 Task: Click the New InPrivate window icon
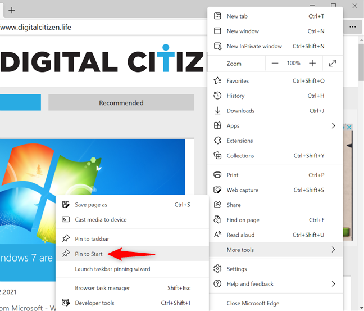pos(217,46)
